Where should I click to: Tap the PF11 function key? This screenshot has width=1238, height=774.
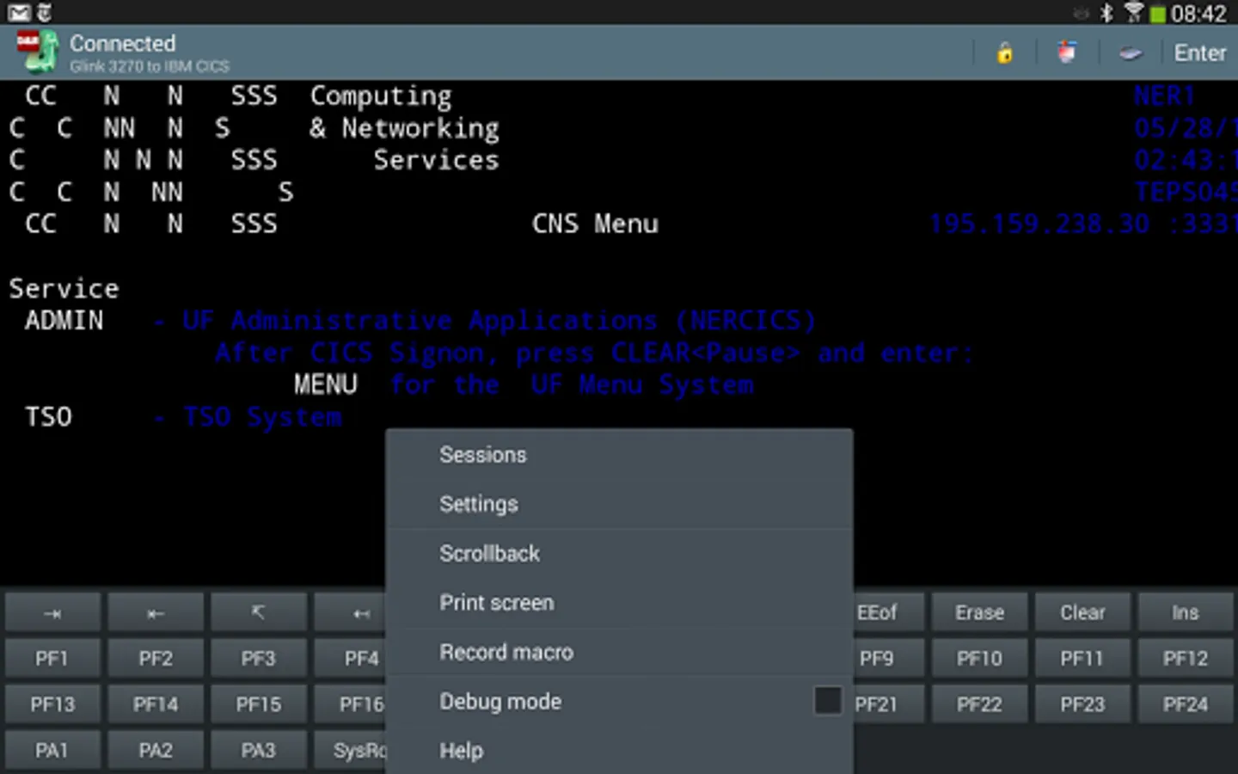pyautogui.click(x=1082, y=659)
